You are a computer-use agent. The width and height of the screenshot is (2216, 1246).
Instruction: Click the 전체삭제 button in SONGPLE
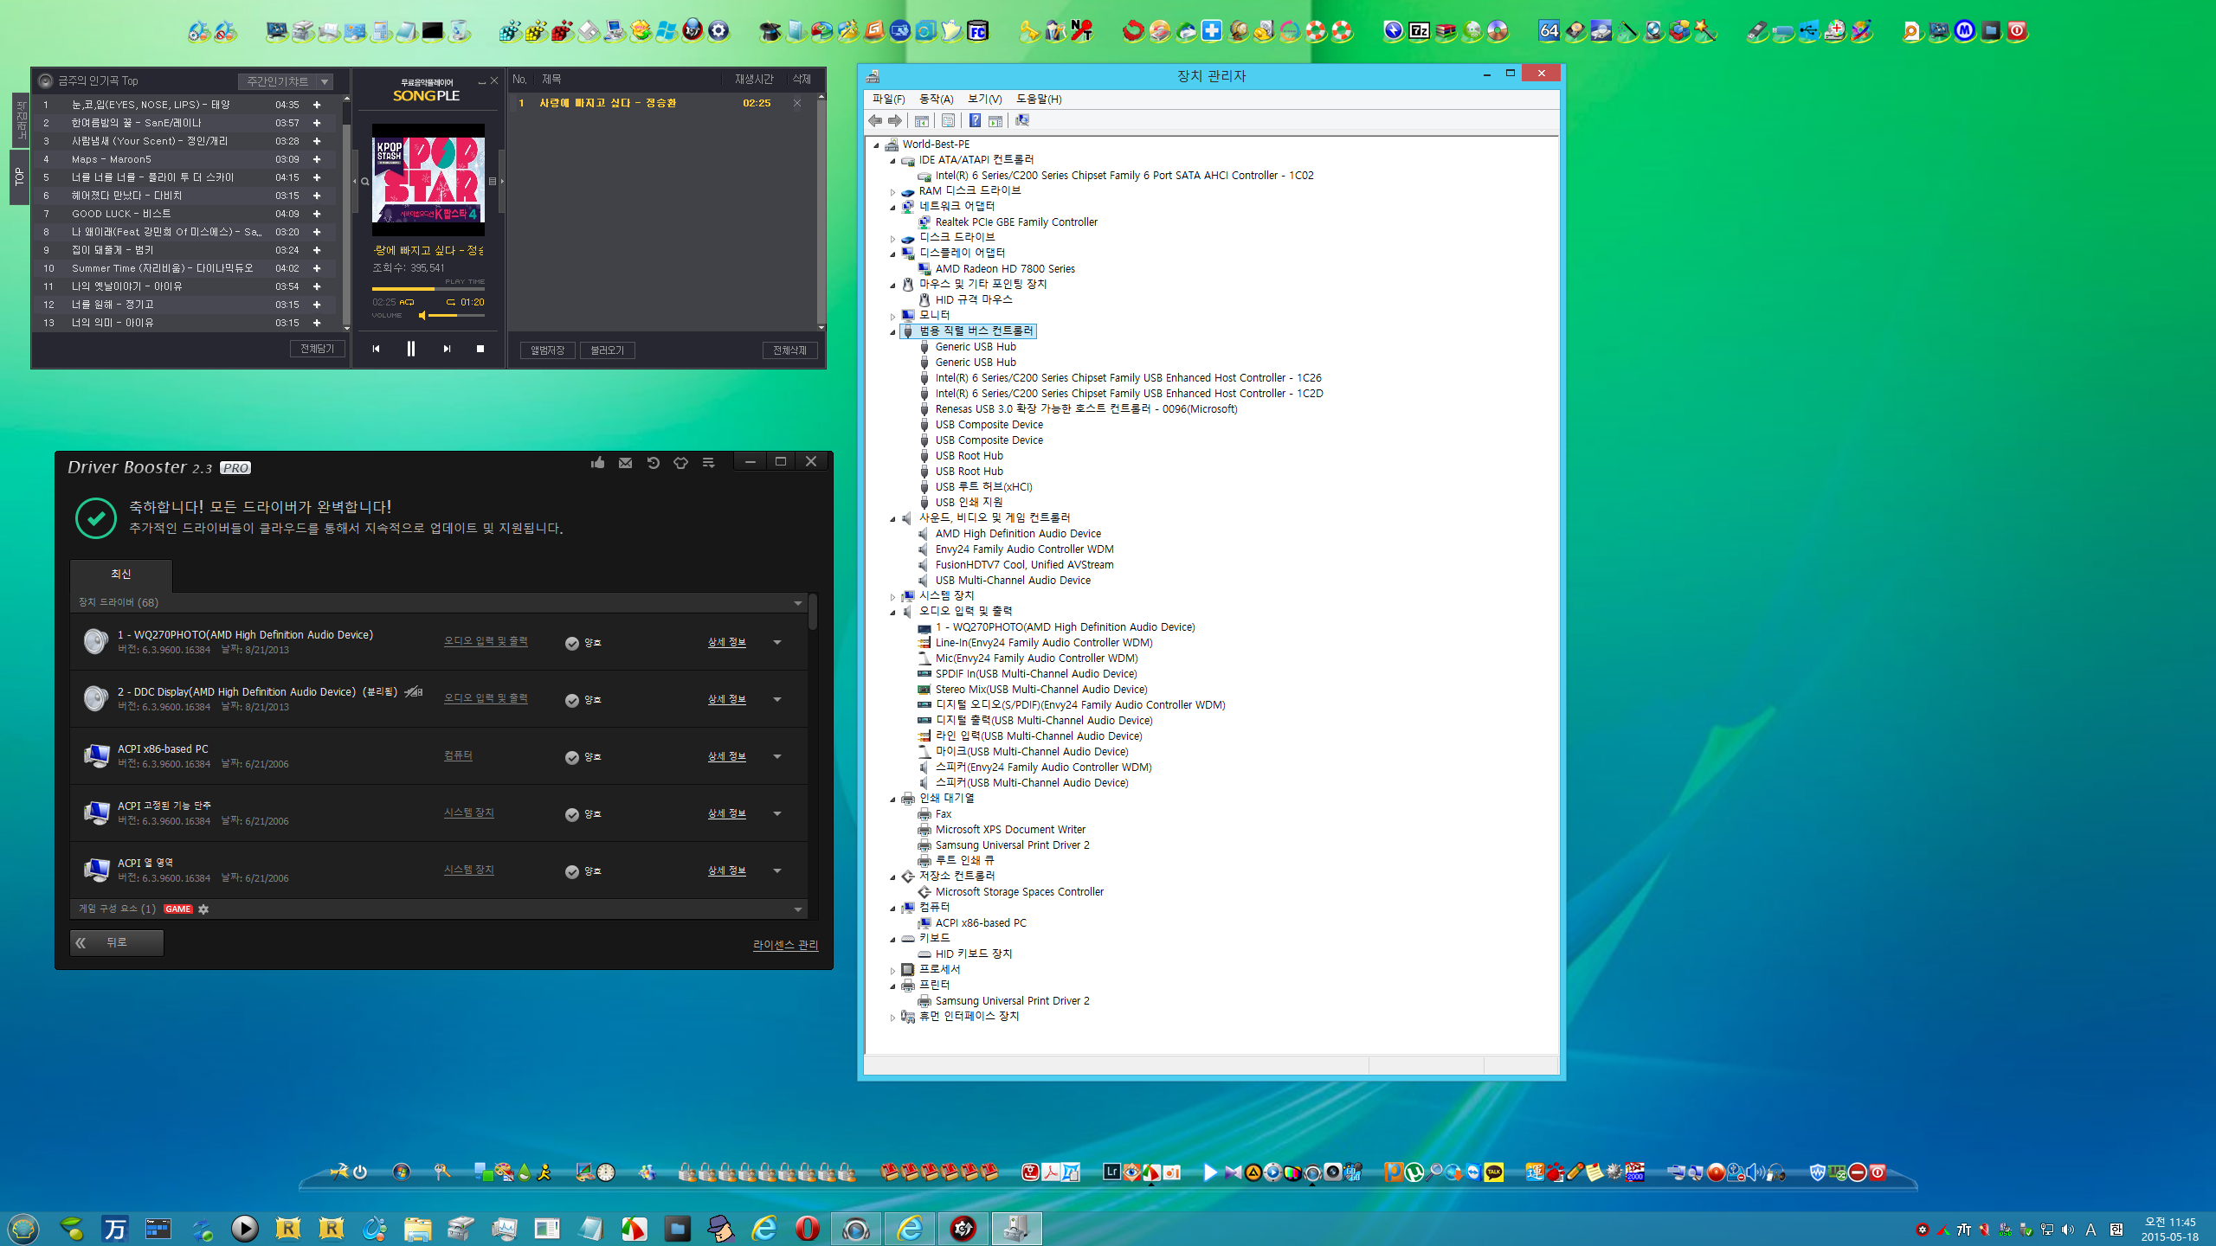(x=789, y=350)
